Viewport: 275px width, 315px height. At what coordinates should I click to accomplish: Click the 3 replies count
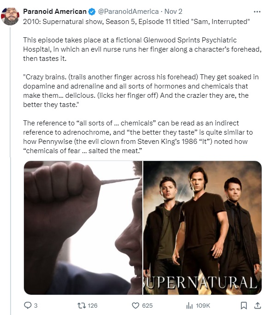tap(36, 306)
